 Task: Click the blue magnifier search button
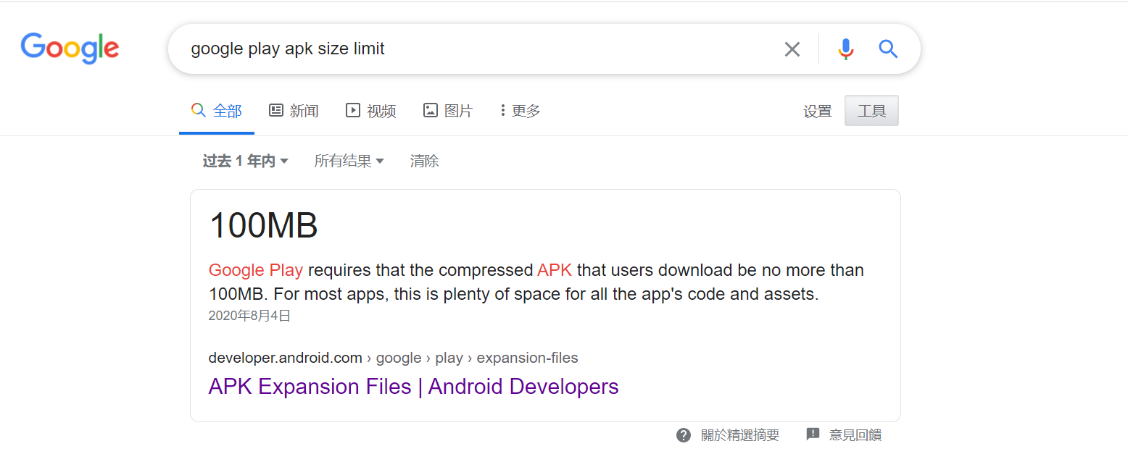point(888,49)
